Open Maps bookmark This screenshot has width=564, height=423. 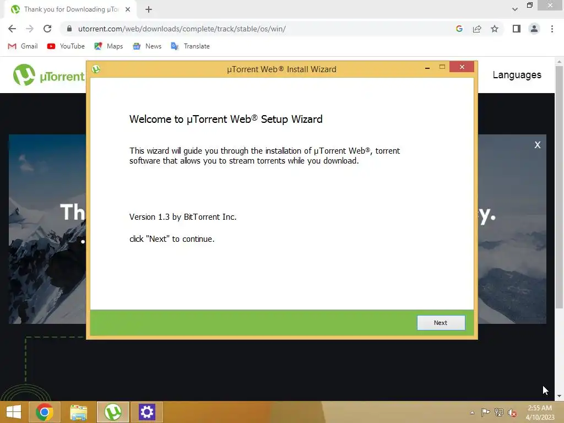tap(109, 46)
